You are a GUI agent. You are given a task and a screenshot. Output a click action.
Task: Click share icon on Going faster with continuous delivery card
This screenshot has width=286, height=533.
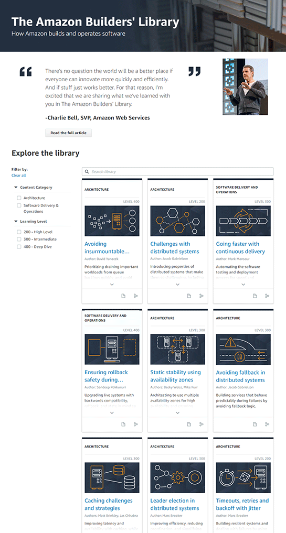coord(267,296)
